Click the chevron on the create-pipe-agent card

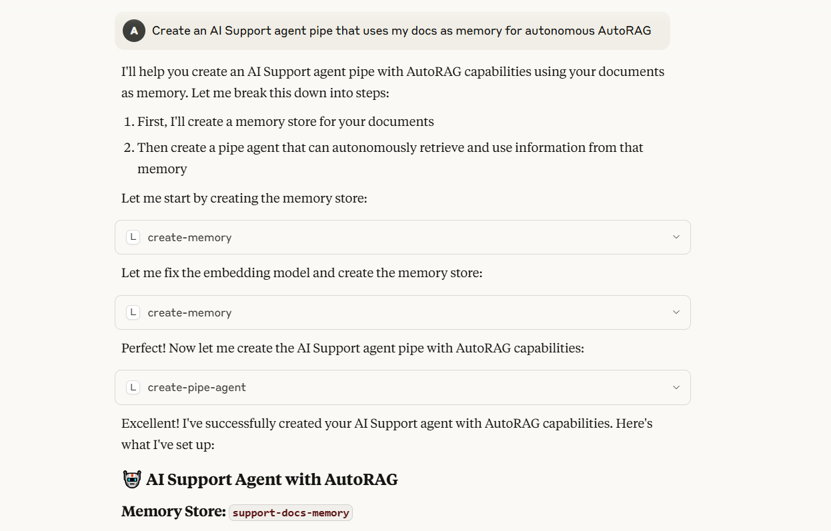point(676,387)
